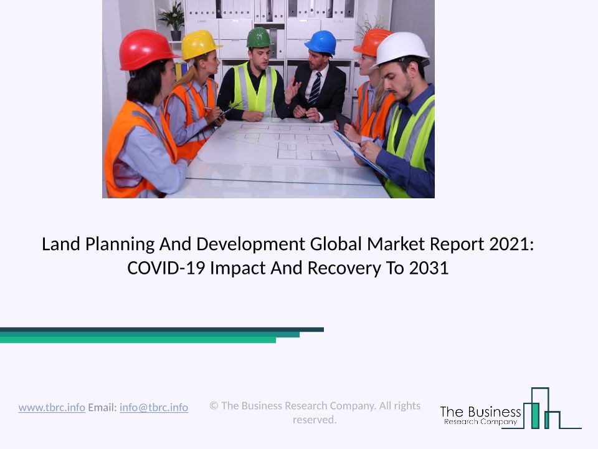Select the 'Land Planning And Development' title line
Screen dimensions: 598x449
(x=288, y=244)
